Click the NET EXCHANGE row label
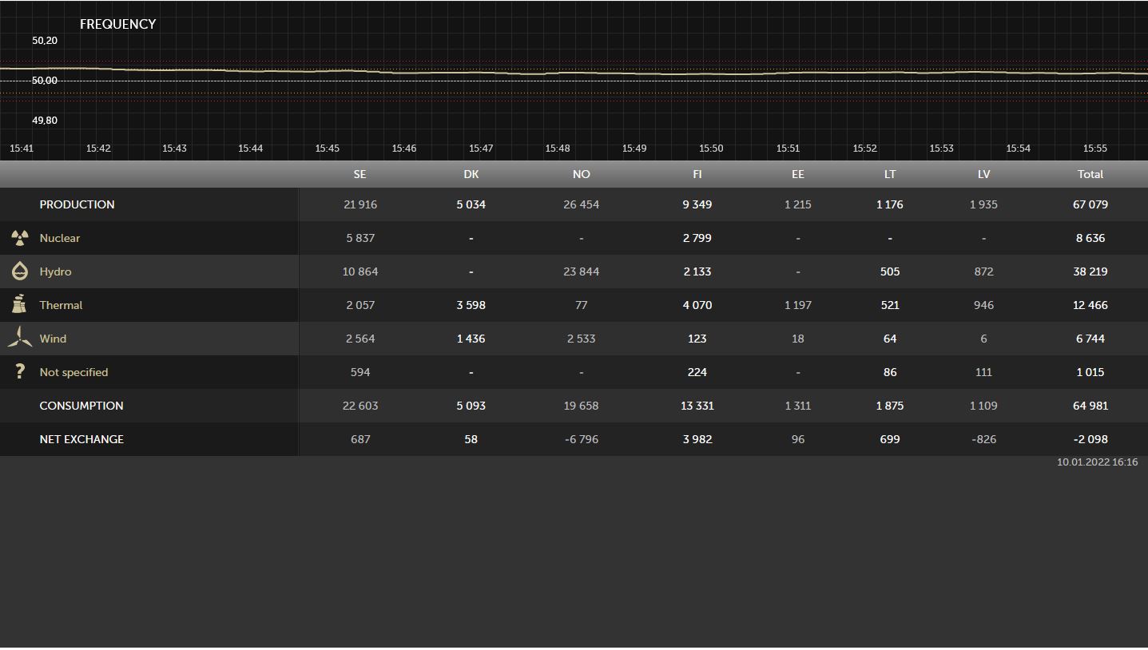Viewport: 1148px width, 650px height. (x=81, y=439)
